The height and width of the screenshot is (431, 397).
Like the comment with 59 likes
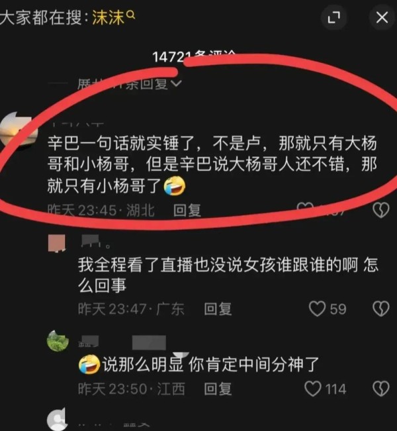318,309
